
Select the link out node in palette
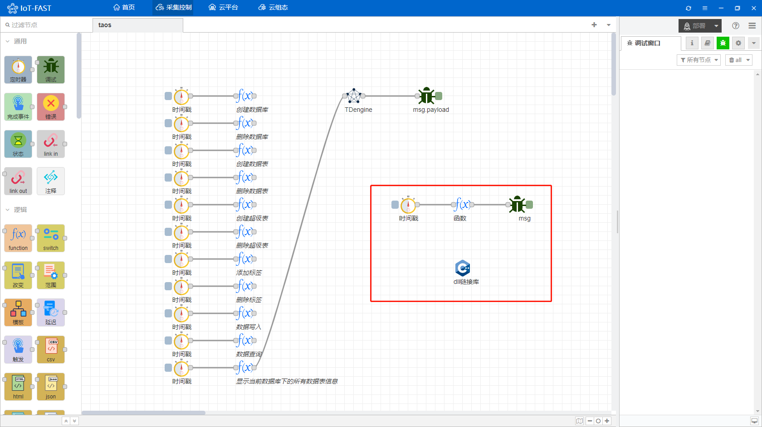coord(18,181)
